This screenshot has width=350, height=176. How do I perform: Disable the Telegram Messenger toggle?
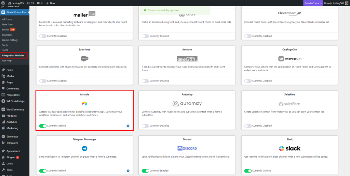[43, 171]
